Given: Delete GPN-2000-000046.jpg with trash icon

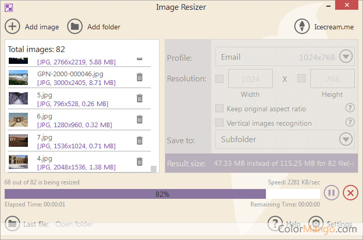Looking at the screenshot, I should coord(139,77).
